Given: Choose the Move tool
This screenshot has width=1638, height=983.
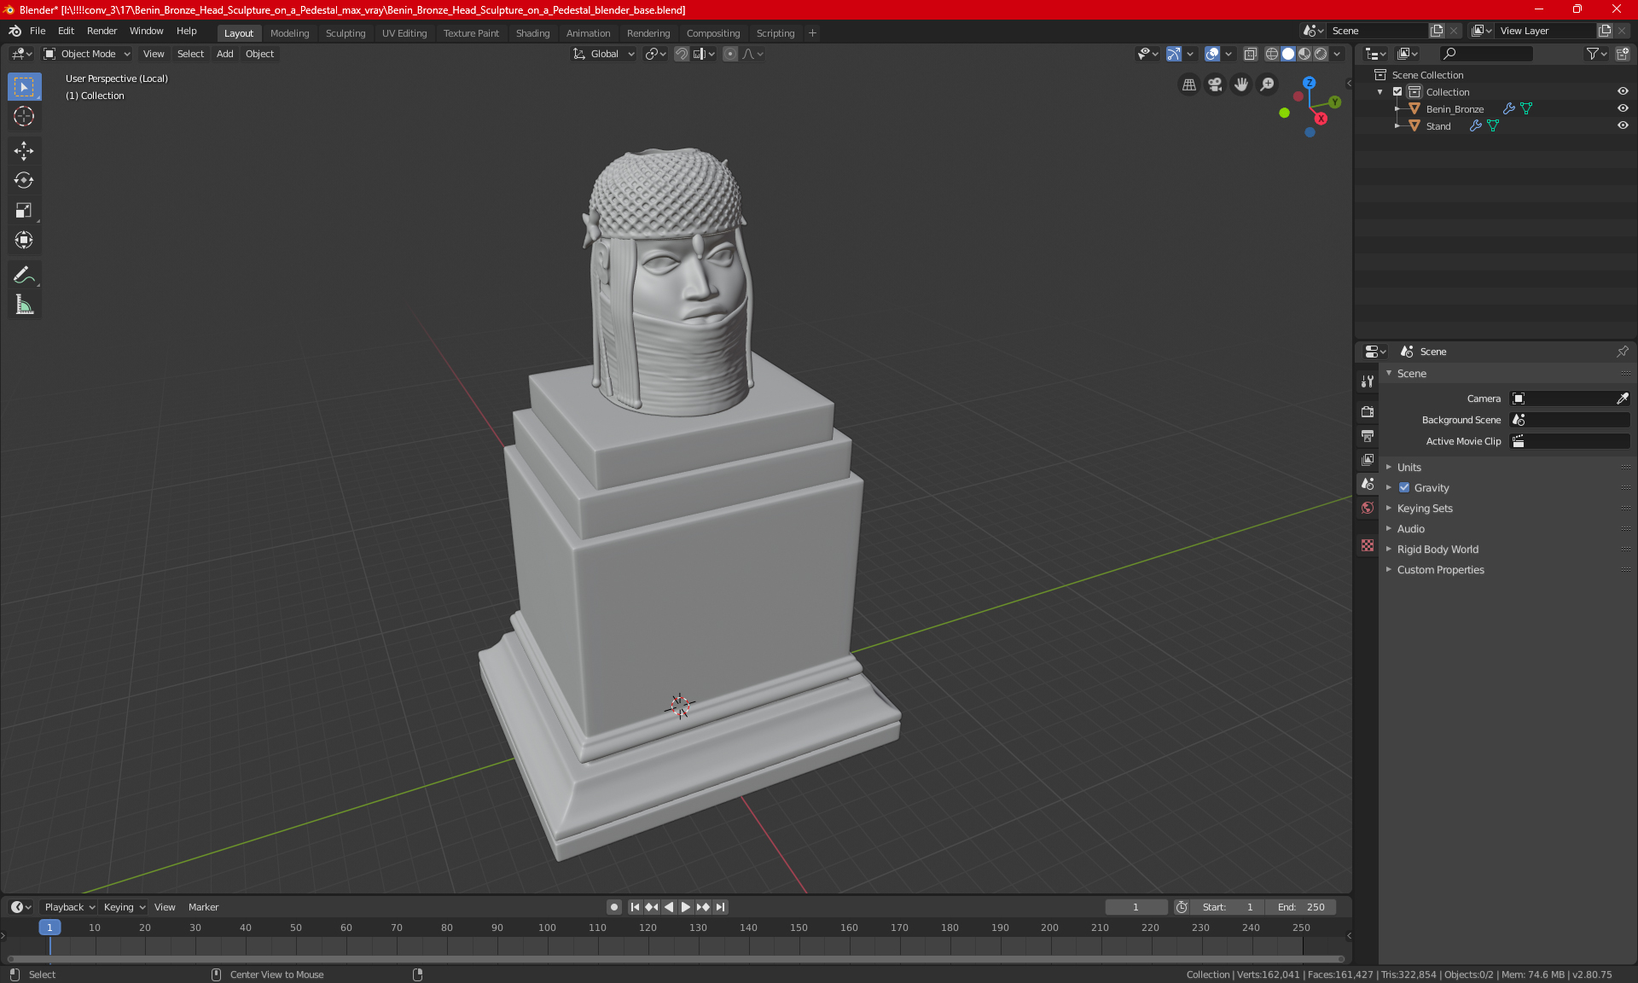Looking at the screenshot, I should (x=24, y=151).
